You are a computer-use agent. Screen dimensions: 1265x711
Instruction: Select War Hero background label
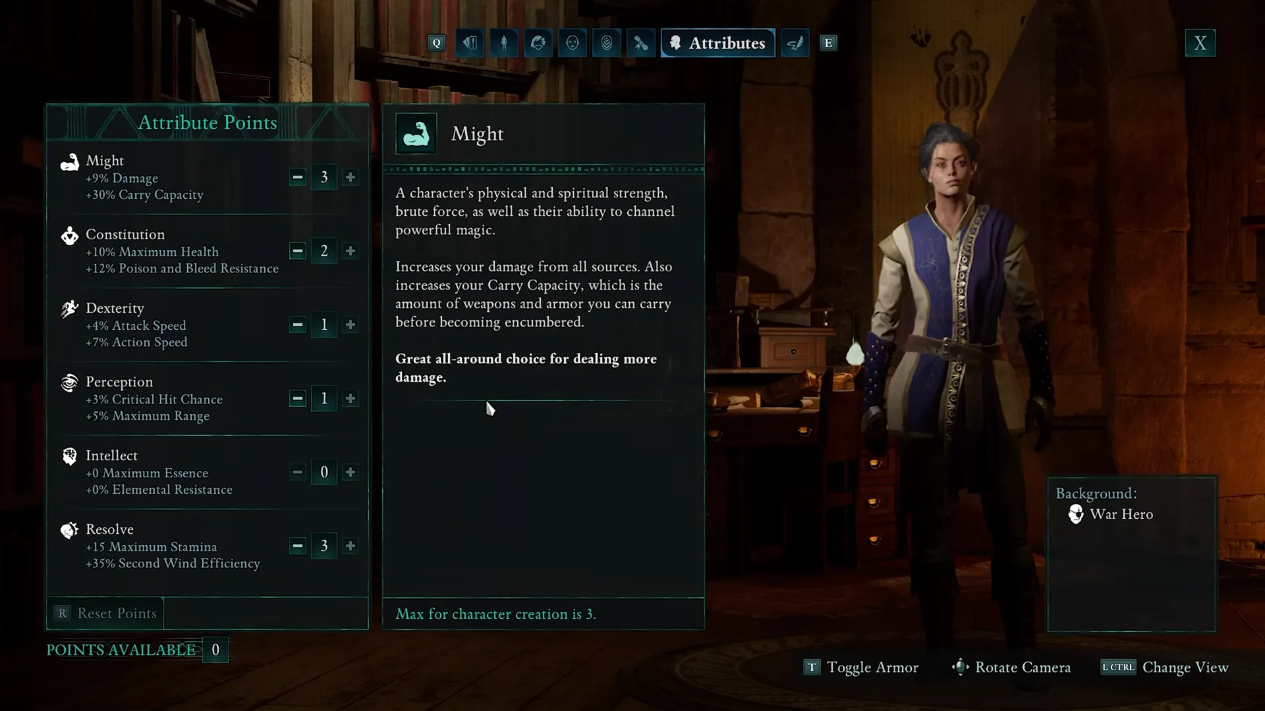click(1121, 514)
